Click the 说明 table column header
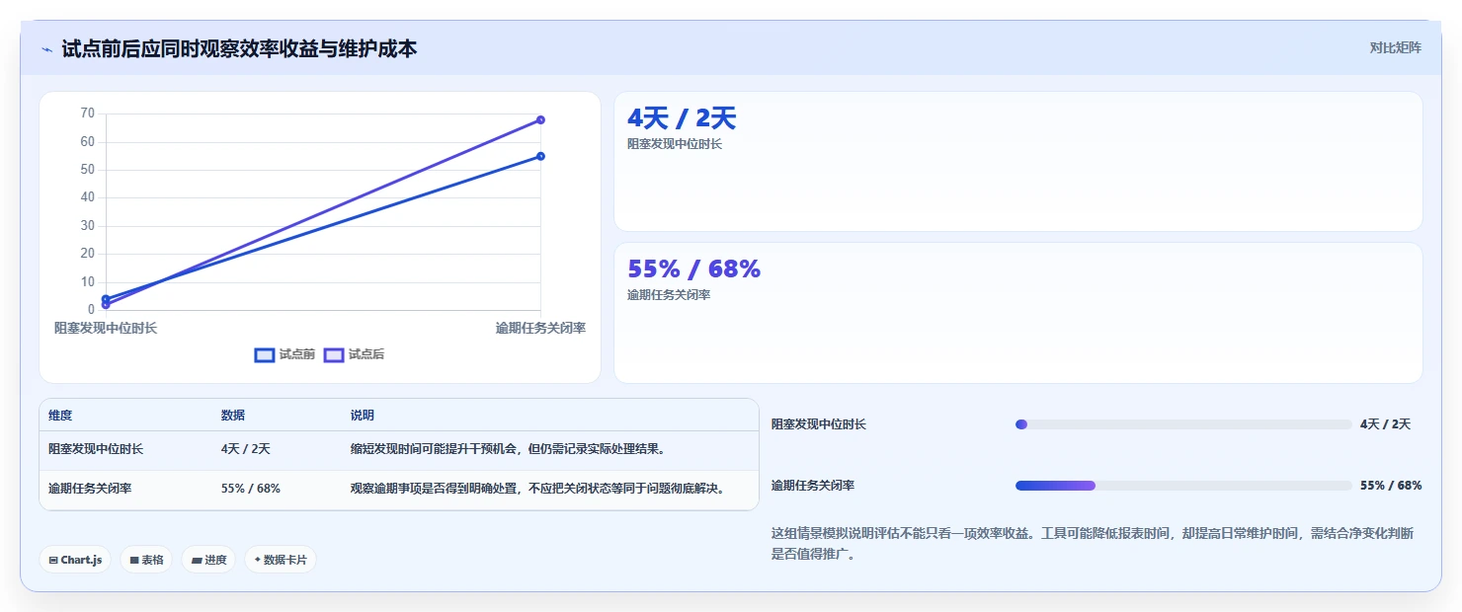Viewport: 1462px width, 612px height. [363, 416]
